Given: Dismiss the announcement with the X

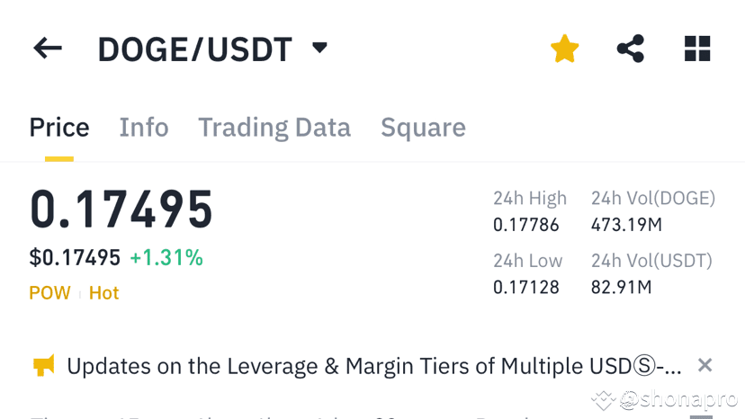Looking at the screenshot, I should (x=705, y=365).
